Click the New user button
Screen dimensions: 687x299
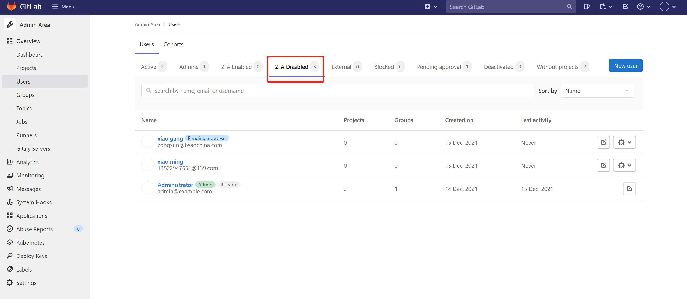626,66
